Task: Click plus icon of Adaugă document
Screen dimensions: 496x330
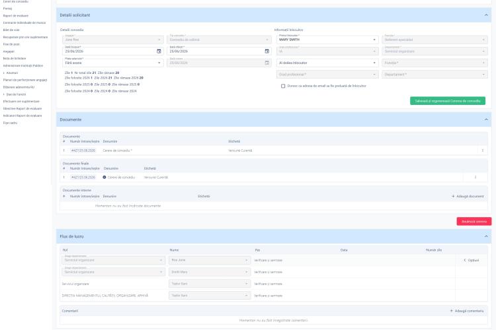Action: point(453,197)
